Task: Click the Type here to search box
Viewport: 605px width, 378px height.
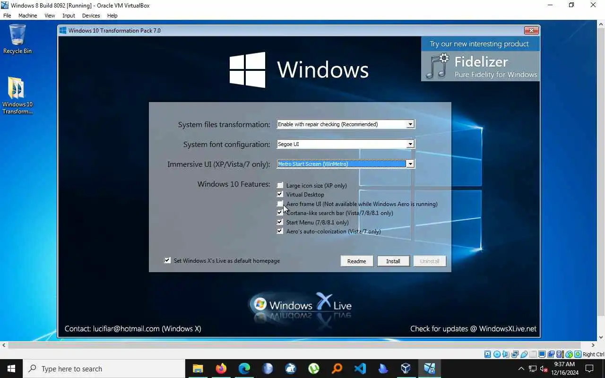Action: [104, 369]
